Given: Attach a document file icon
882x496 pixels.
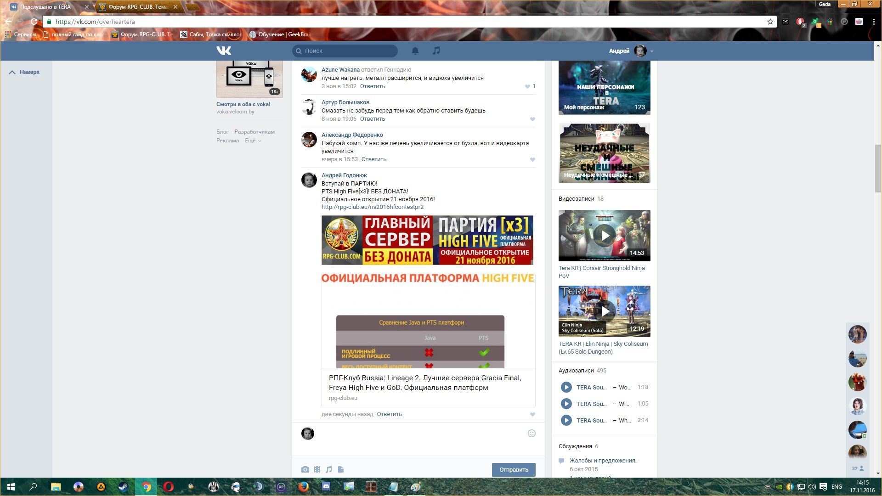Looking at the screenshot, I should (341, 469).
